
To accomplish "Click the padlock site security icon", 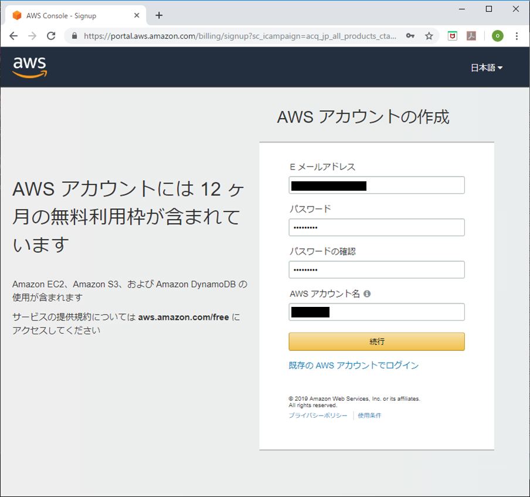I will pyautogui.click(x=74, y=36).
